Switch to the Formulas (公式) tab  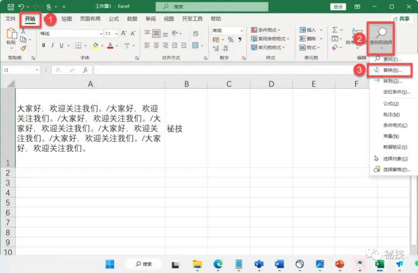point(113,18)
